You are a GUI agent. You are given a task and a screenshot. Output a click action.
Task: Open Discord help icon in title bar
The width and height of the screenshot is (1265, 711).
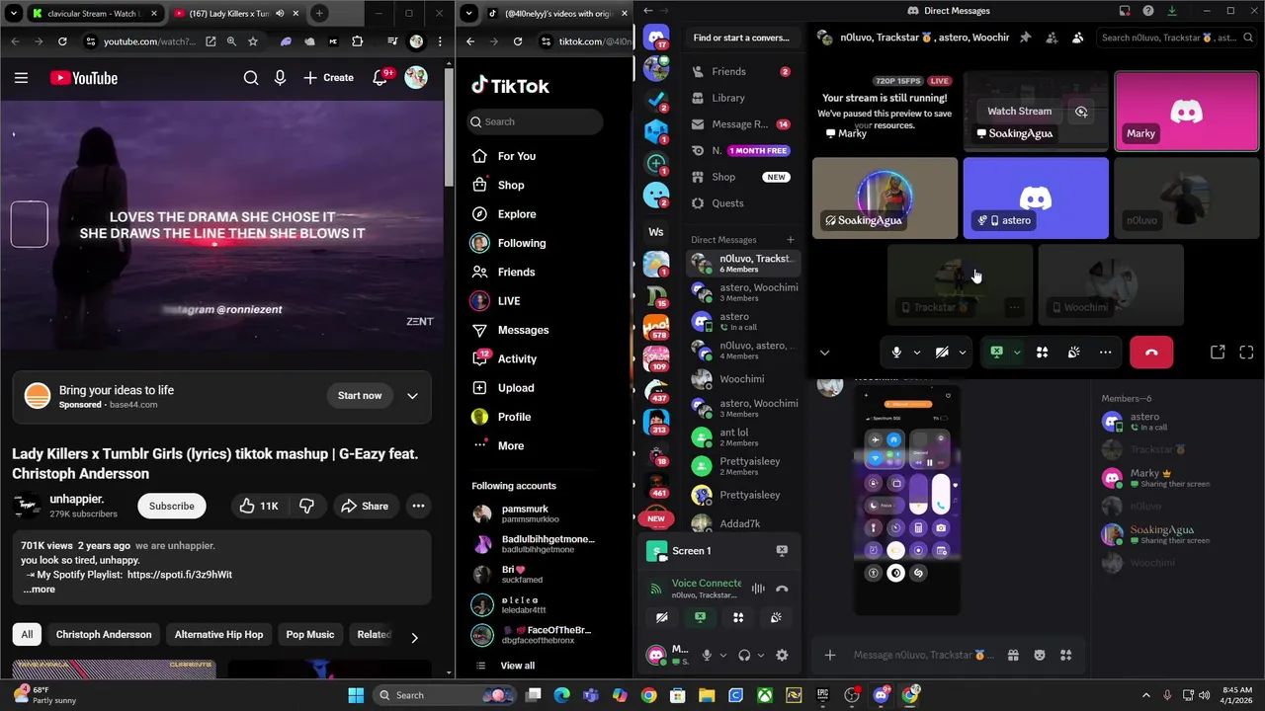click(1148, 11)
